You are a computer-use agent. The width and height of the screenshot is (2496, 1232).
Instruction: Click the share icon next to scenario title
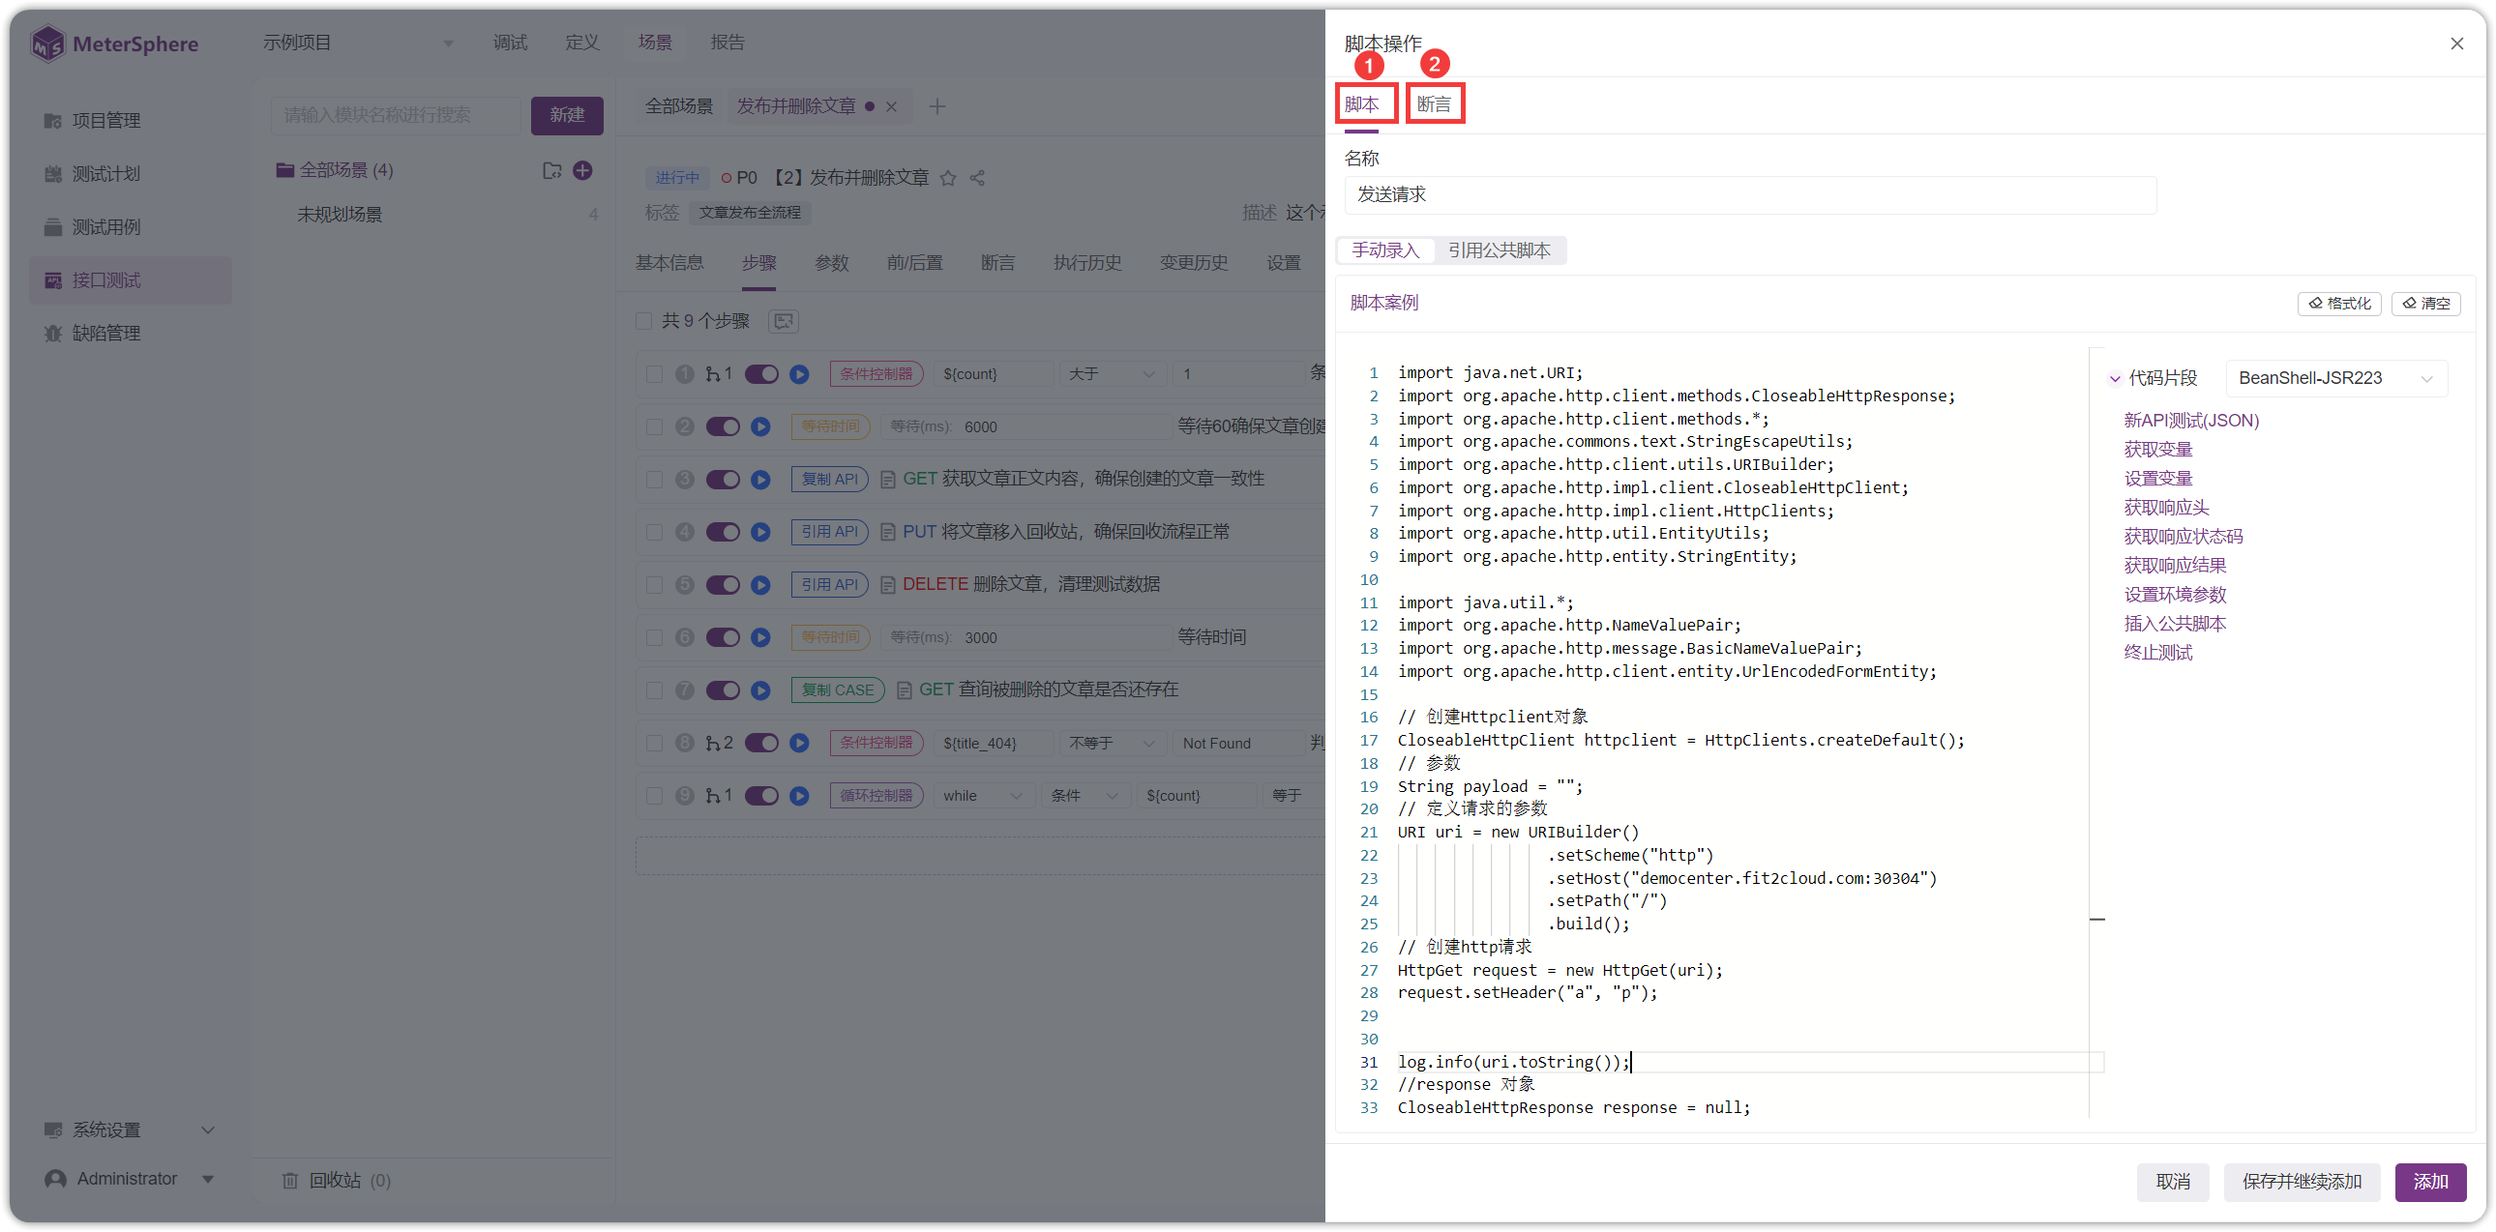click(x=978, y=178)
